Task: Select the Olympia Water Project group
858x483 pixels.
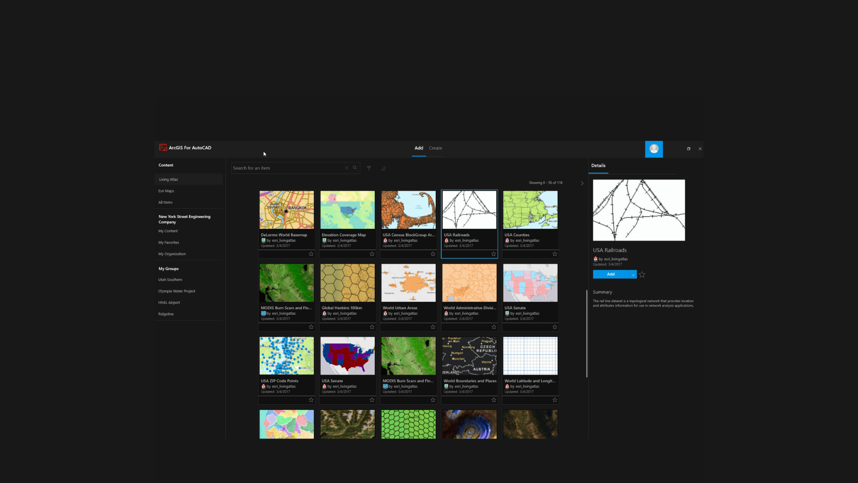Action: click(x=177, y=291)
